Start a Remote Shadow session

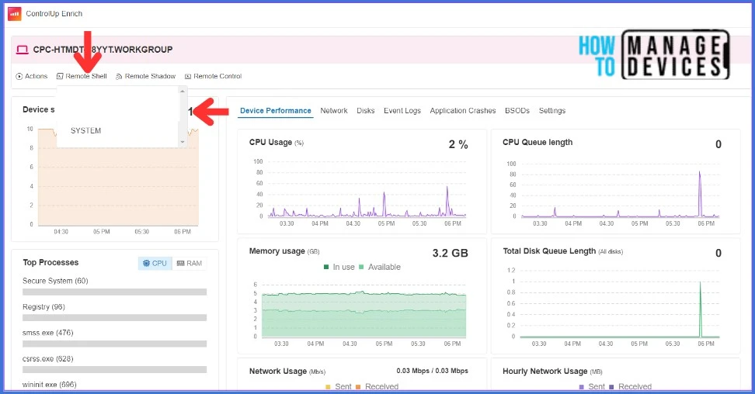point(146,76)
